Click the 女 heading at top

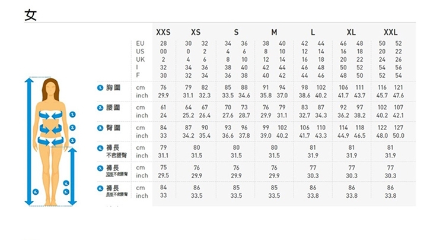coord(31,14)
